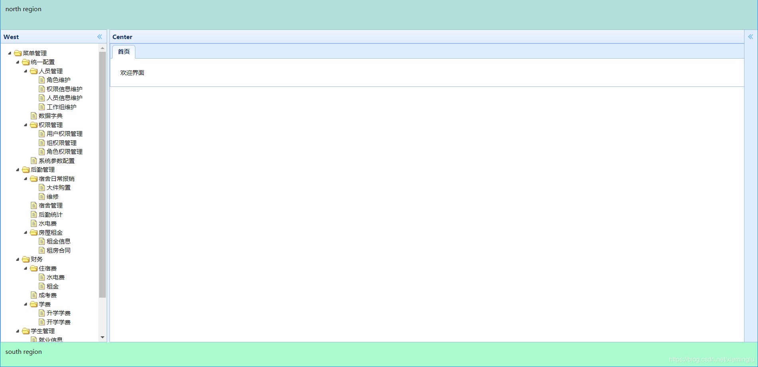Click the folder icon beside 权限管理
The width and height of the screenshot is (758, 367).
pos(33,125)
